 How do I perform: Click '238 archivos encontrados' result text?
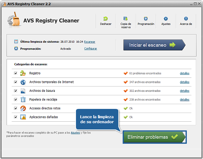tap(145, 100)
